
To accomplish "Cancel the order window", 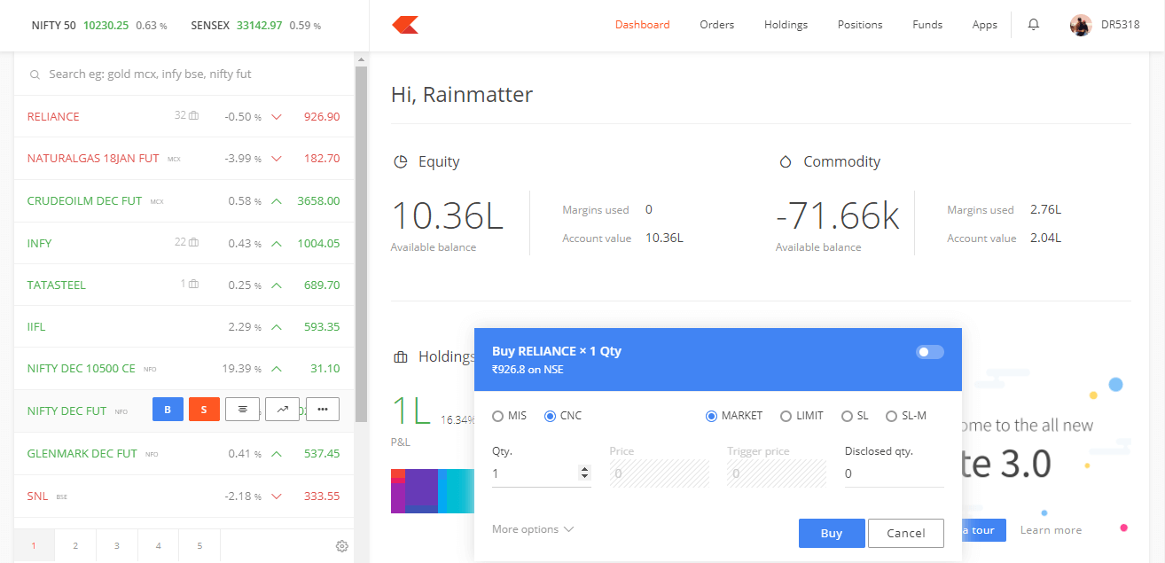I will pos(905,533).
